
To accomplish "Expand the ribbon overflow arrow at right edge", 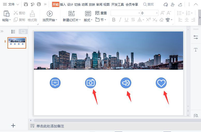I will pos(200,18).
